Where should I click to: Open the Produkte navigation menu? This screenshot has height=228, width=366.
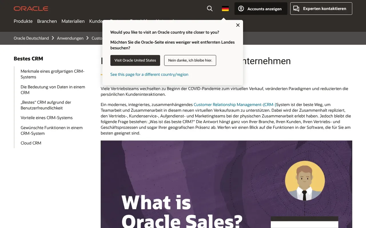pyautogui.click(x=23, y=21)
